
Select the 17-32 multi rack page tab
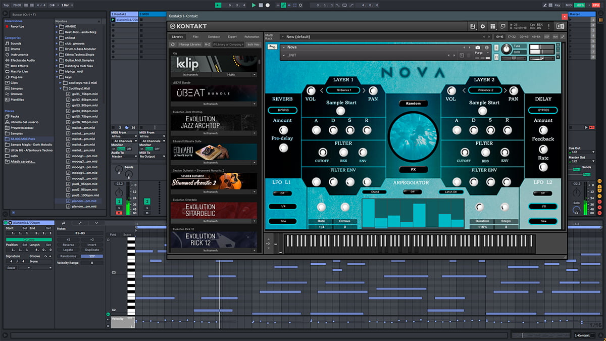[512, 37]
